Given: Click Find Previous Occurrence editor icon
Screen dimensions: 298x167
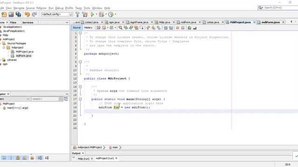Looking at the screenshot, I should point(126,28).
